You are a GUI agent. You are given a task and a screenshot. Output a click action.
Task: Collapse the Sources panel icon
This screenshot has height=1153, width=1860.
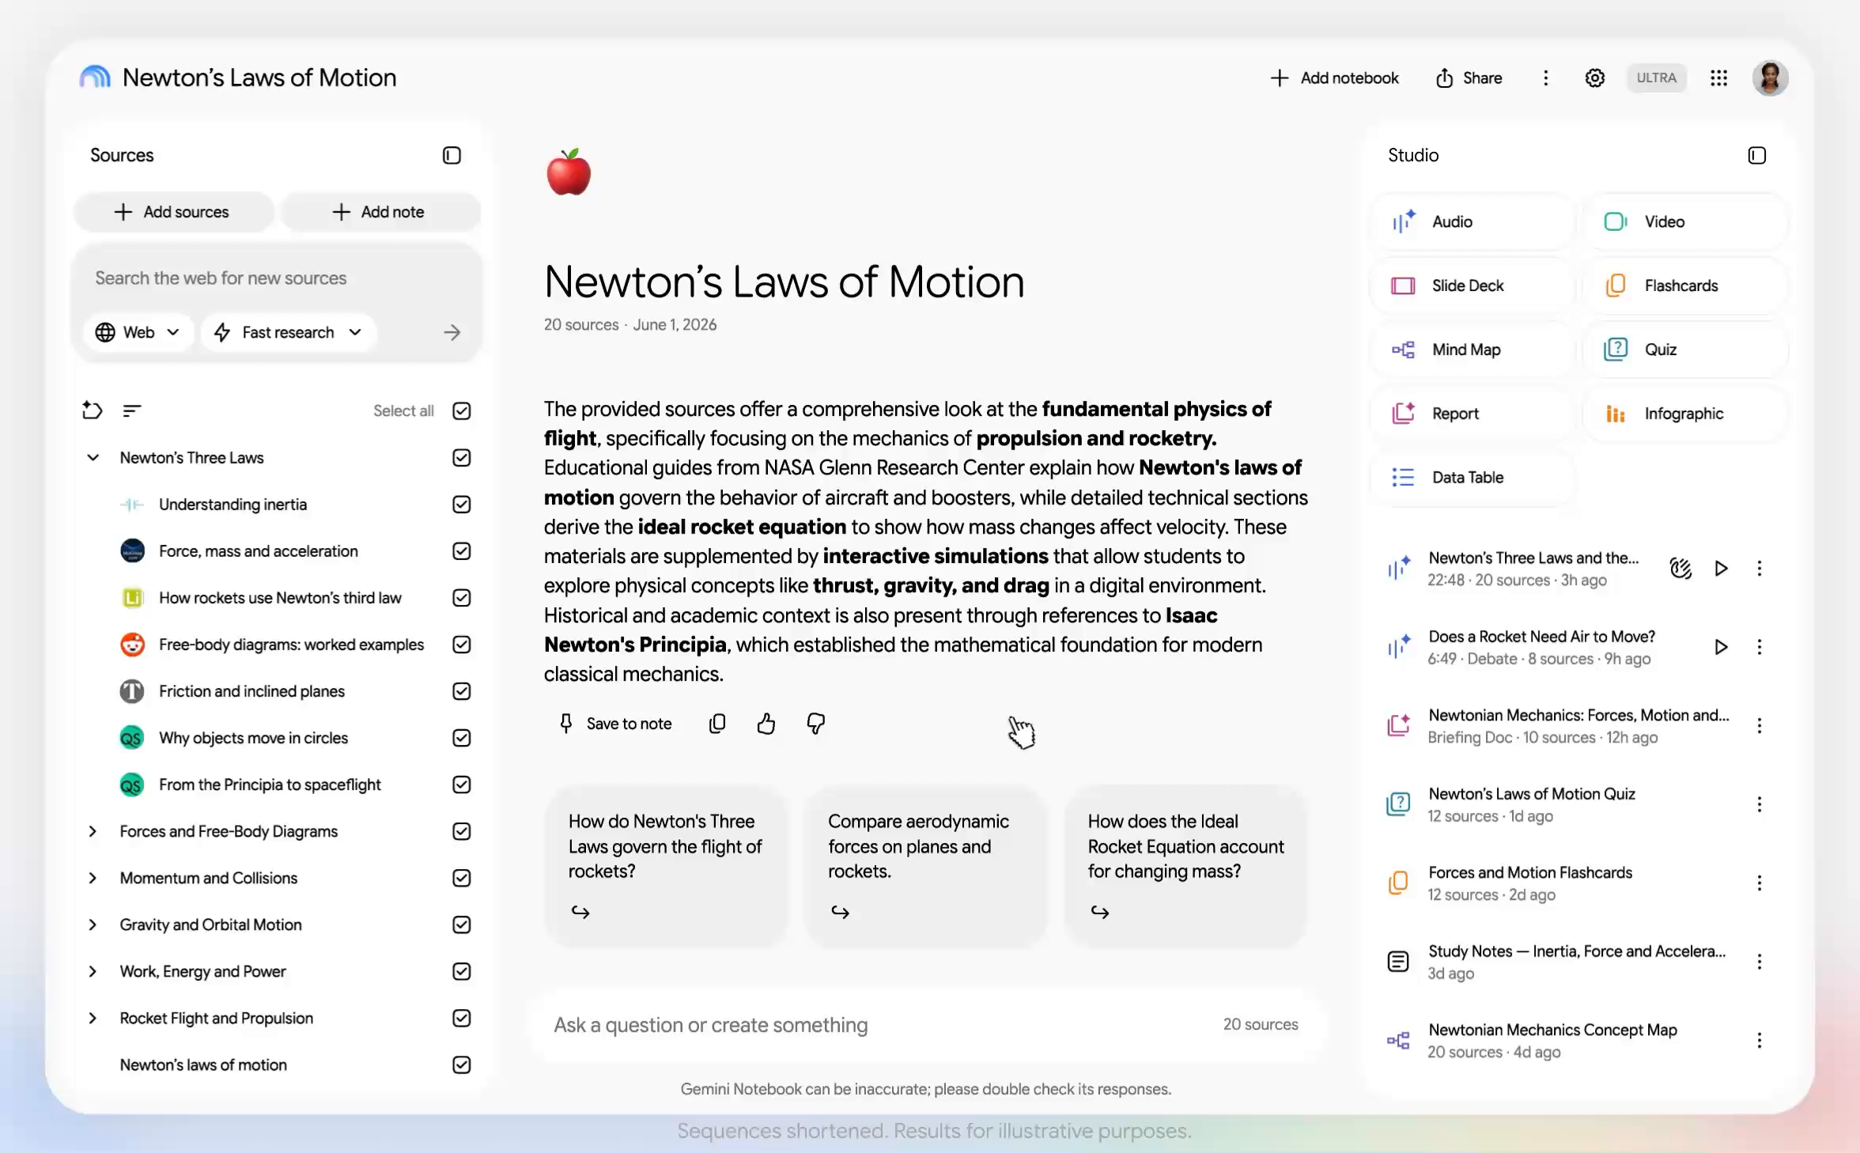tap(452, 155)
